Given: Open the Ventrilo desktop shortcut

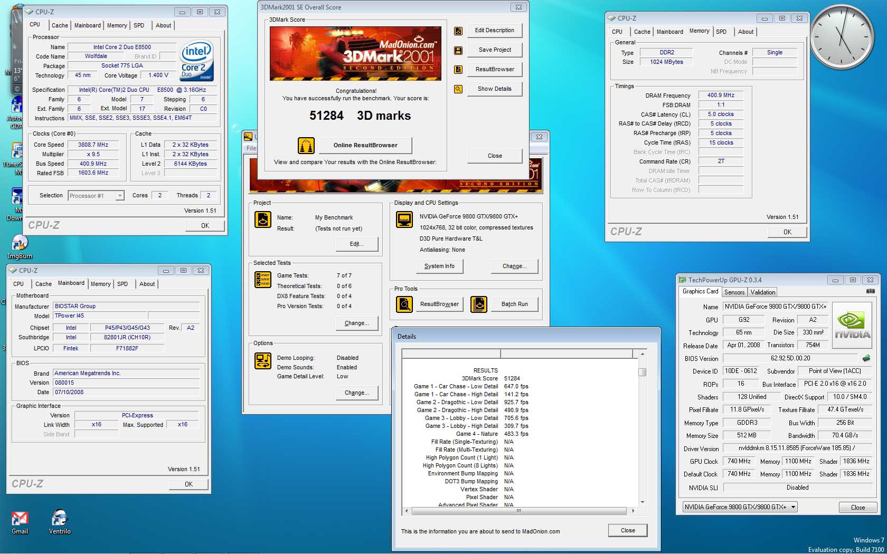Looking at the screenshot, I should pos(60,522).
